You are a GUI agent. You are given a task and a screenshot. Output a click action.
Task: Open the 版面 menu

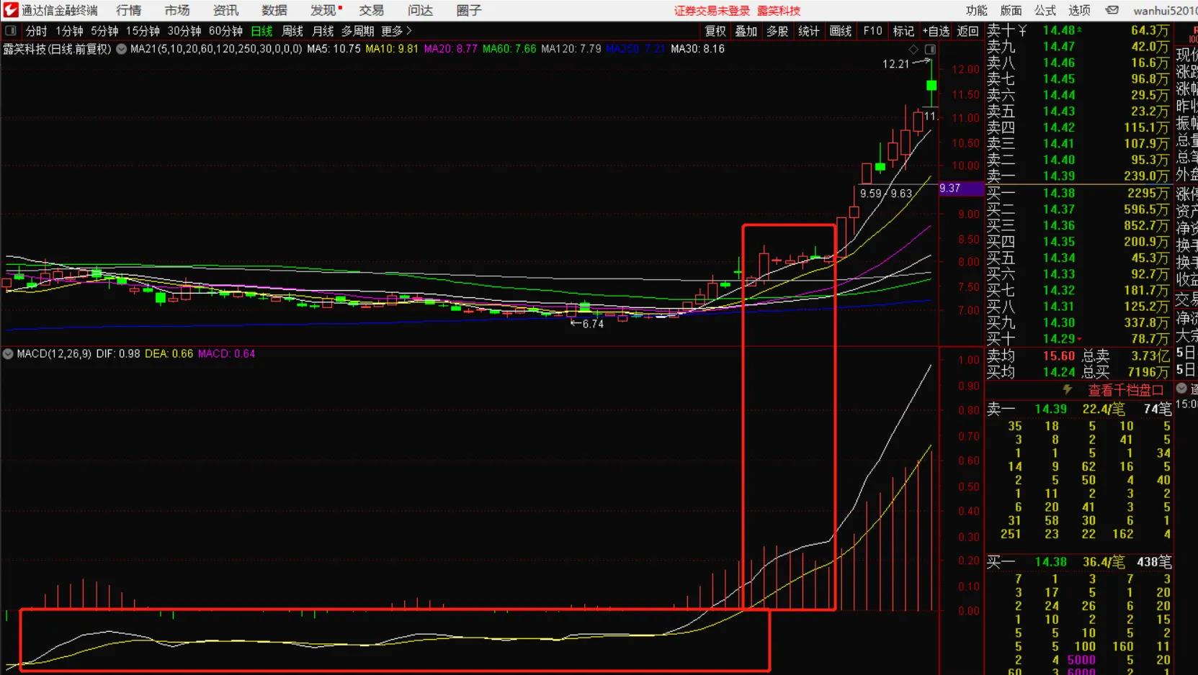1011,10
